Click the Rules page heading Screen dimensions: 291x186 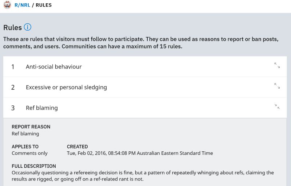tap(12, 27)
